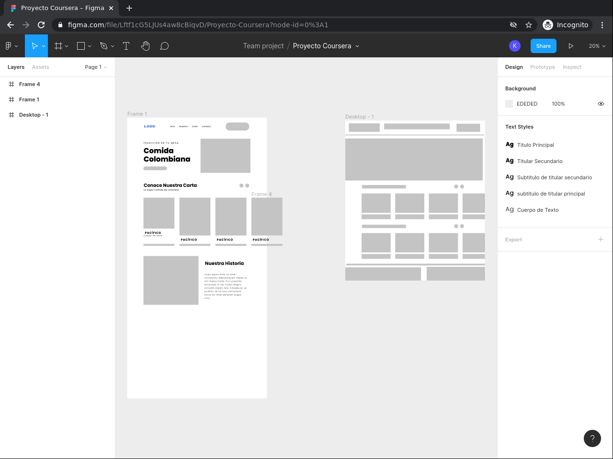Expand the Page 1 dropdown
Viewport: 613px width, 459px height.
[96, 67]
